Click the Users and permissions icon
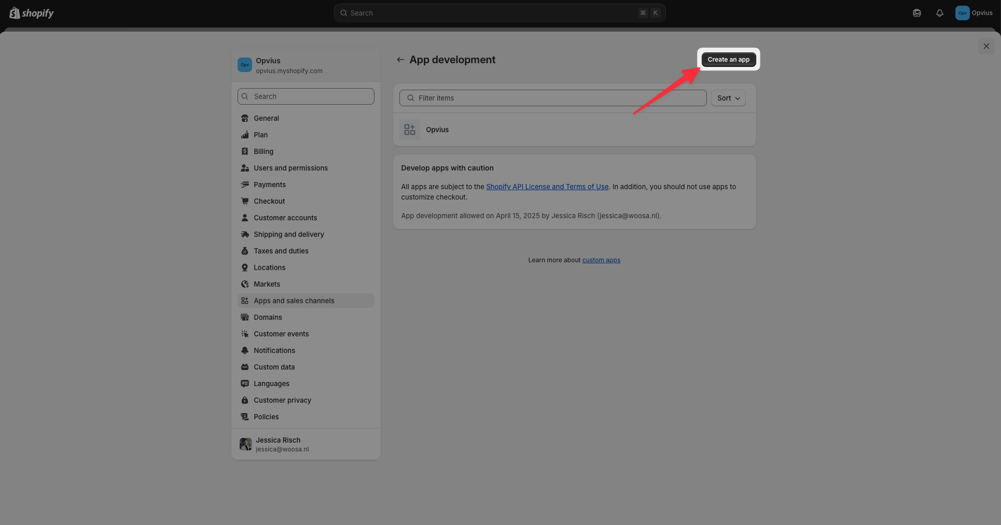Screen dimensions: 1001x525 pyautogui.click(x=245, y=168)
